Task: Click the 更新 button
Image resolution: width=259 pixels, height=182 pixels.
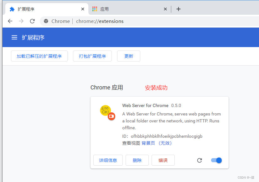Action: click(129, 56)
